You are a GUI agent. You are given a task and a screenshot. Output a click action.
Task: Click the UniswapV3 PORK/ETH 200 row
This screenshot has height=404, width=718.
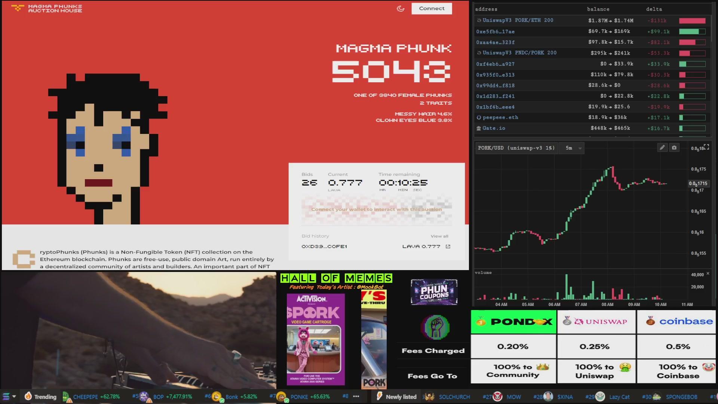[x=592, y=21]
